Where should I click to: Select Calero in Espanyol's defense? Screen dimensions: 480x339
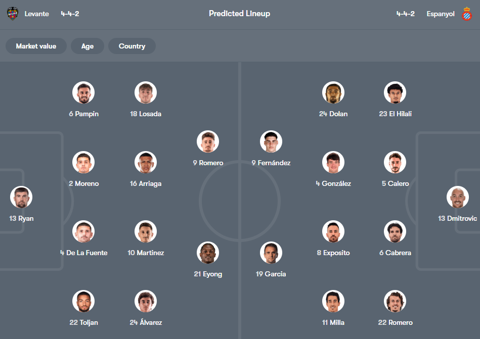395,162
